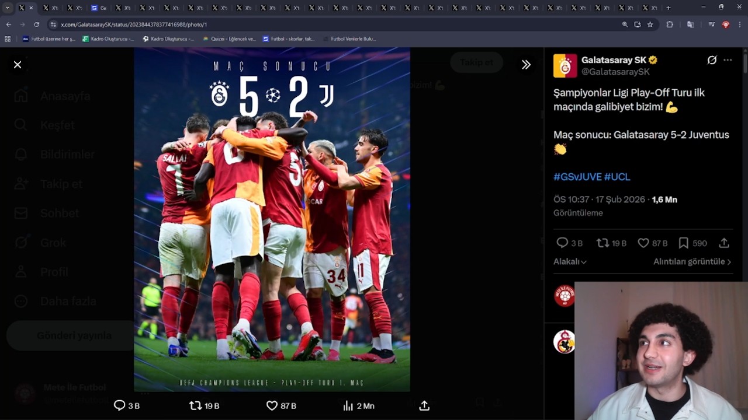Open the apps grid in bookmarks bar
The width and height of the screenshot is (748, 420).
(8, 39)
